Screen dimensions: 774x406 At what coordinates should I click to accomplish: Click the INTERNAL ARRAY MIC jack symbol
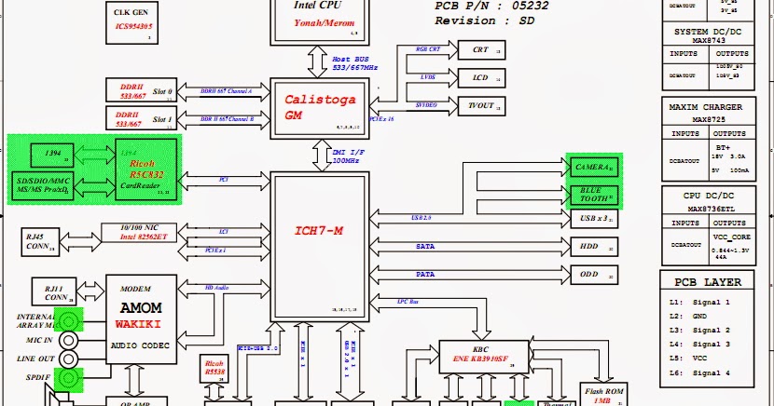69,322
